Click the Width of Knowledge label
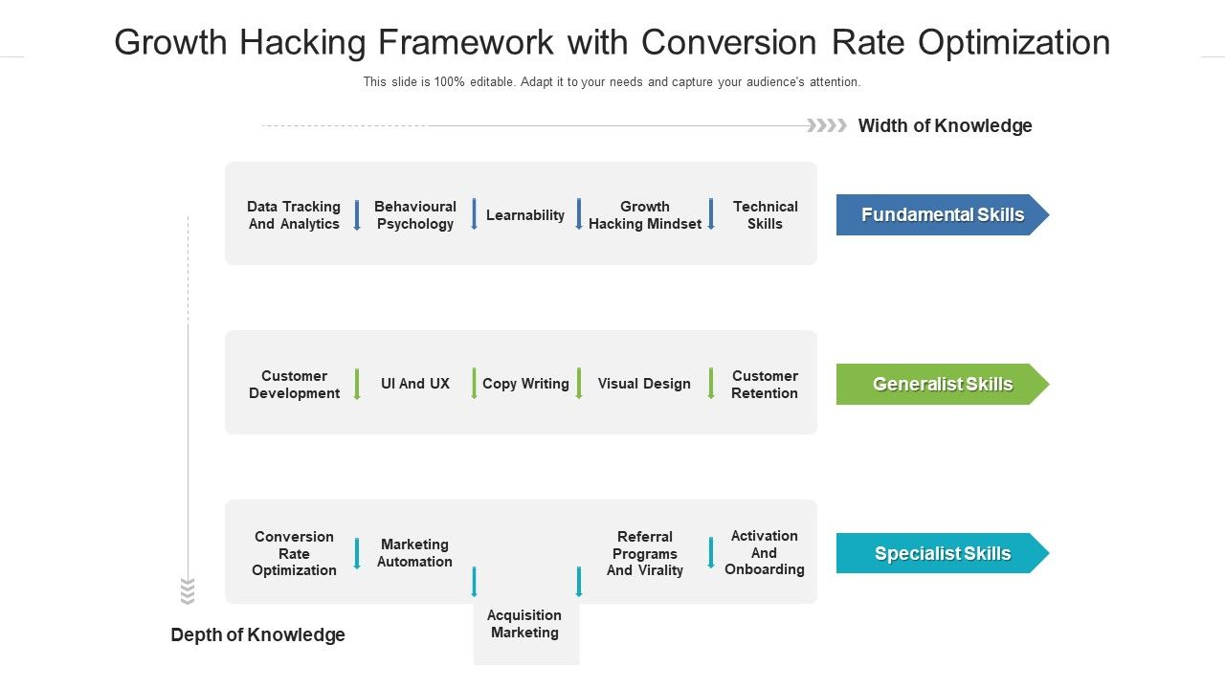The width and height of the screenshot is (1225, 689). (945, 125)
